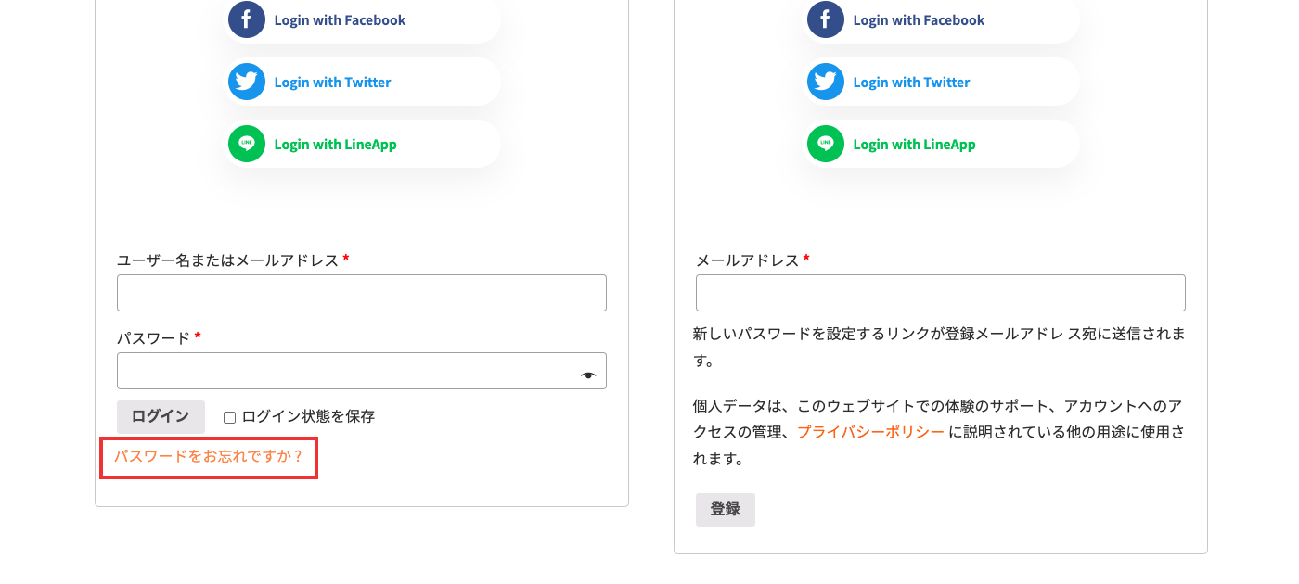
Task: Click the メールアドレス field in the registration form
Action: coord(941,293)
